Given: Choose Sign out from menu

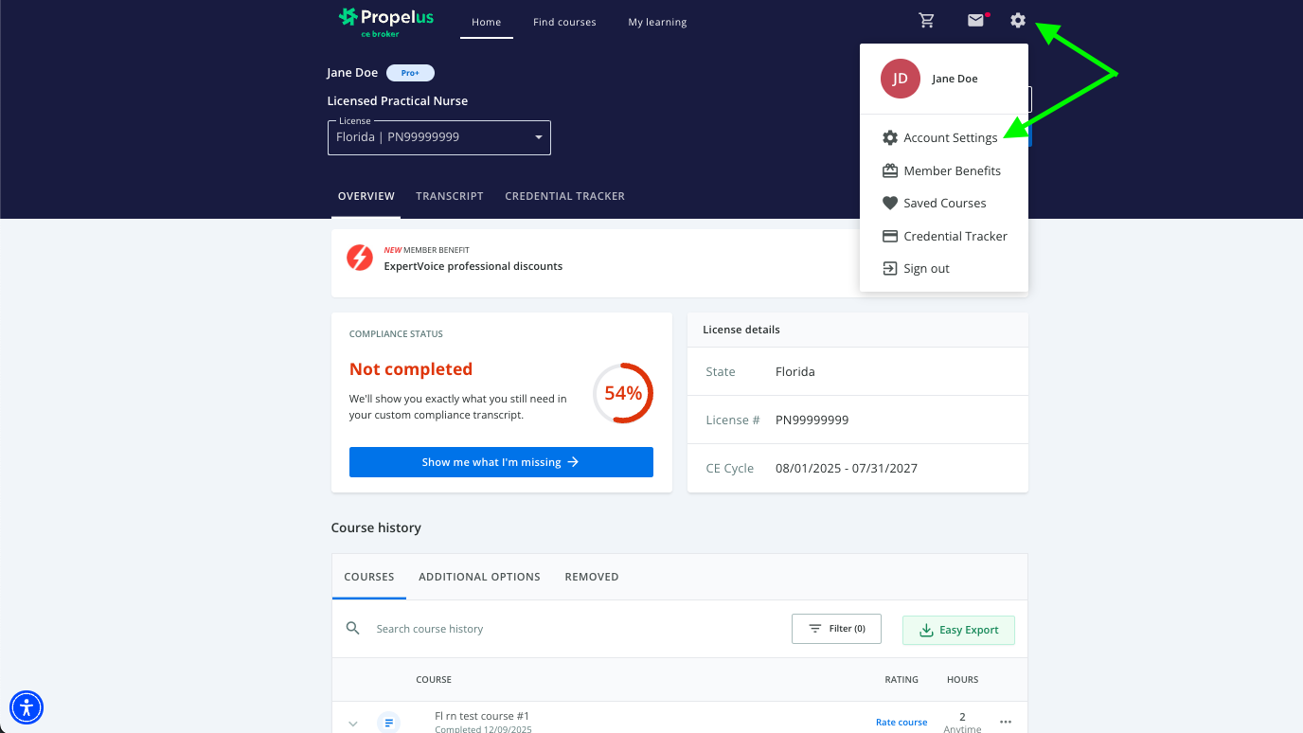Looking at the screenshot, I should (x=926, y=269).
